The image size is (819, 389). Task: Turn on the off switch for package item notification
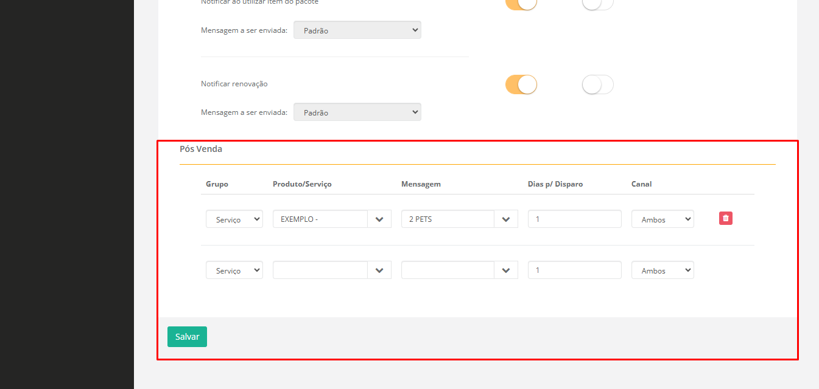pyautogui.click(x=597, y=3)
